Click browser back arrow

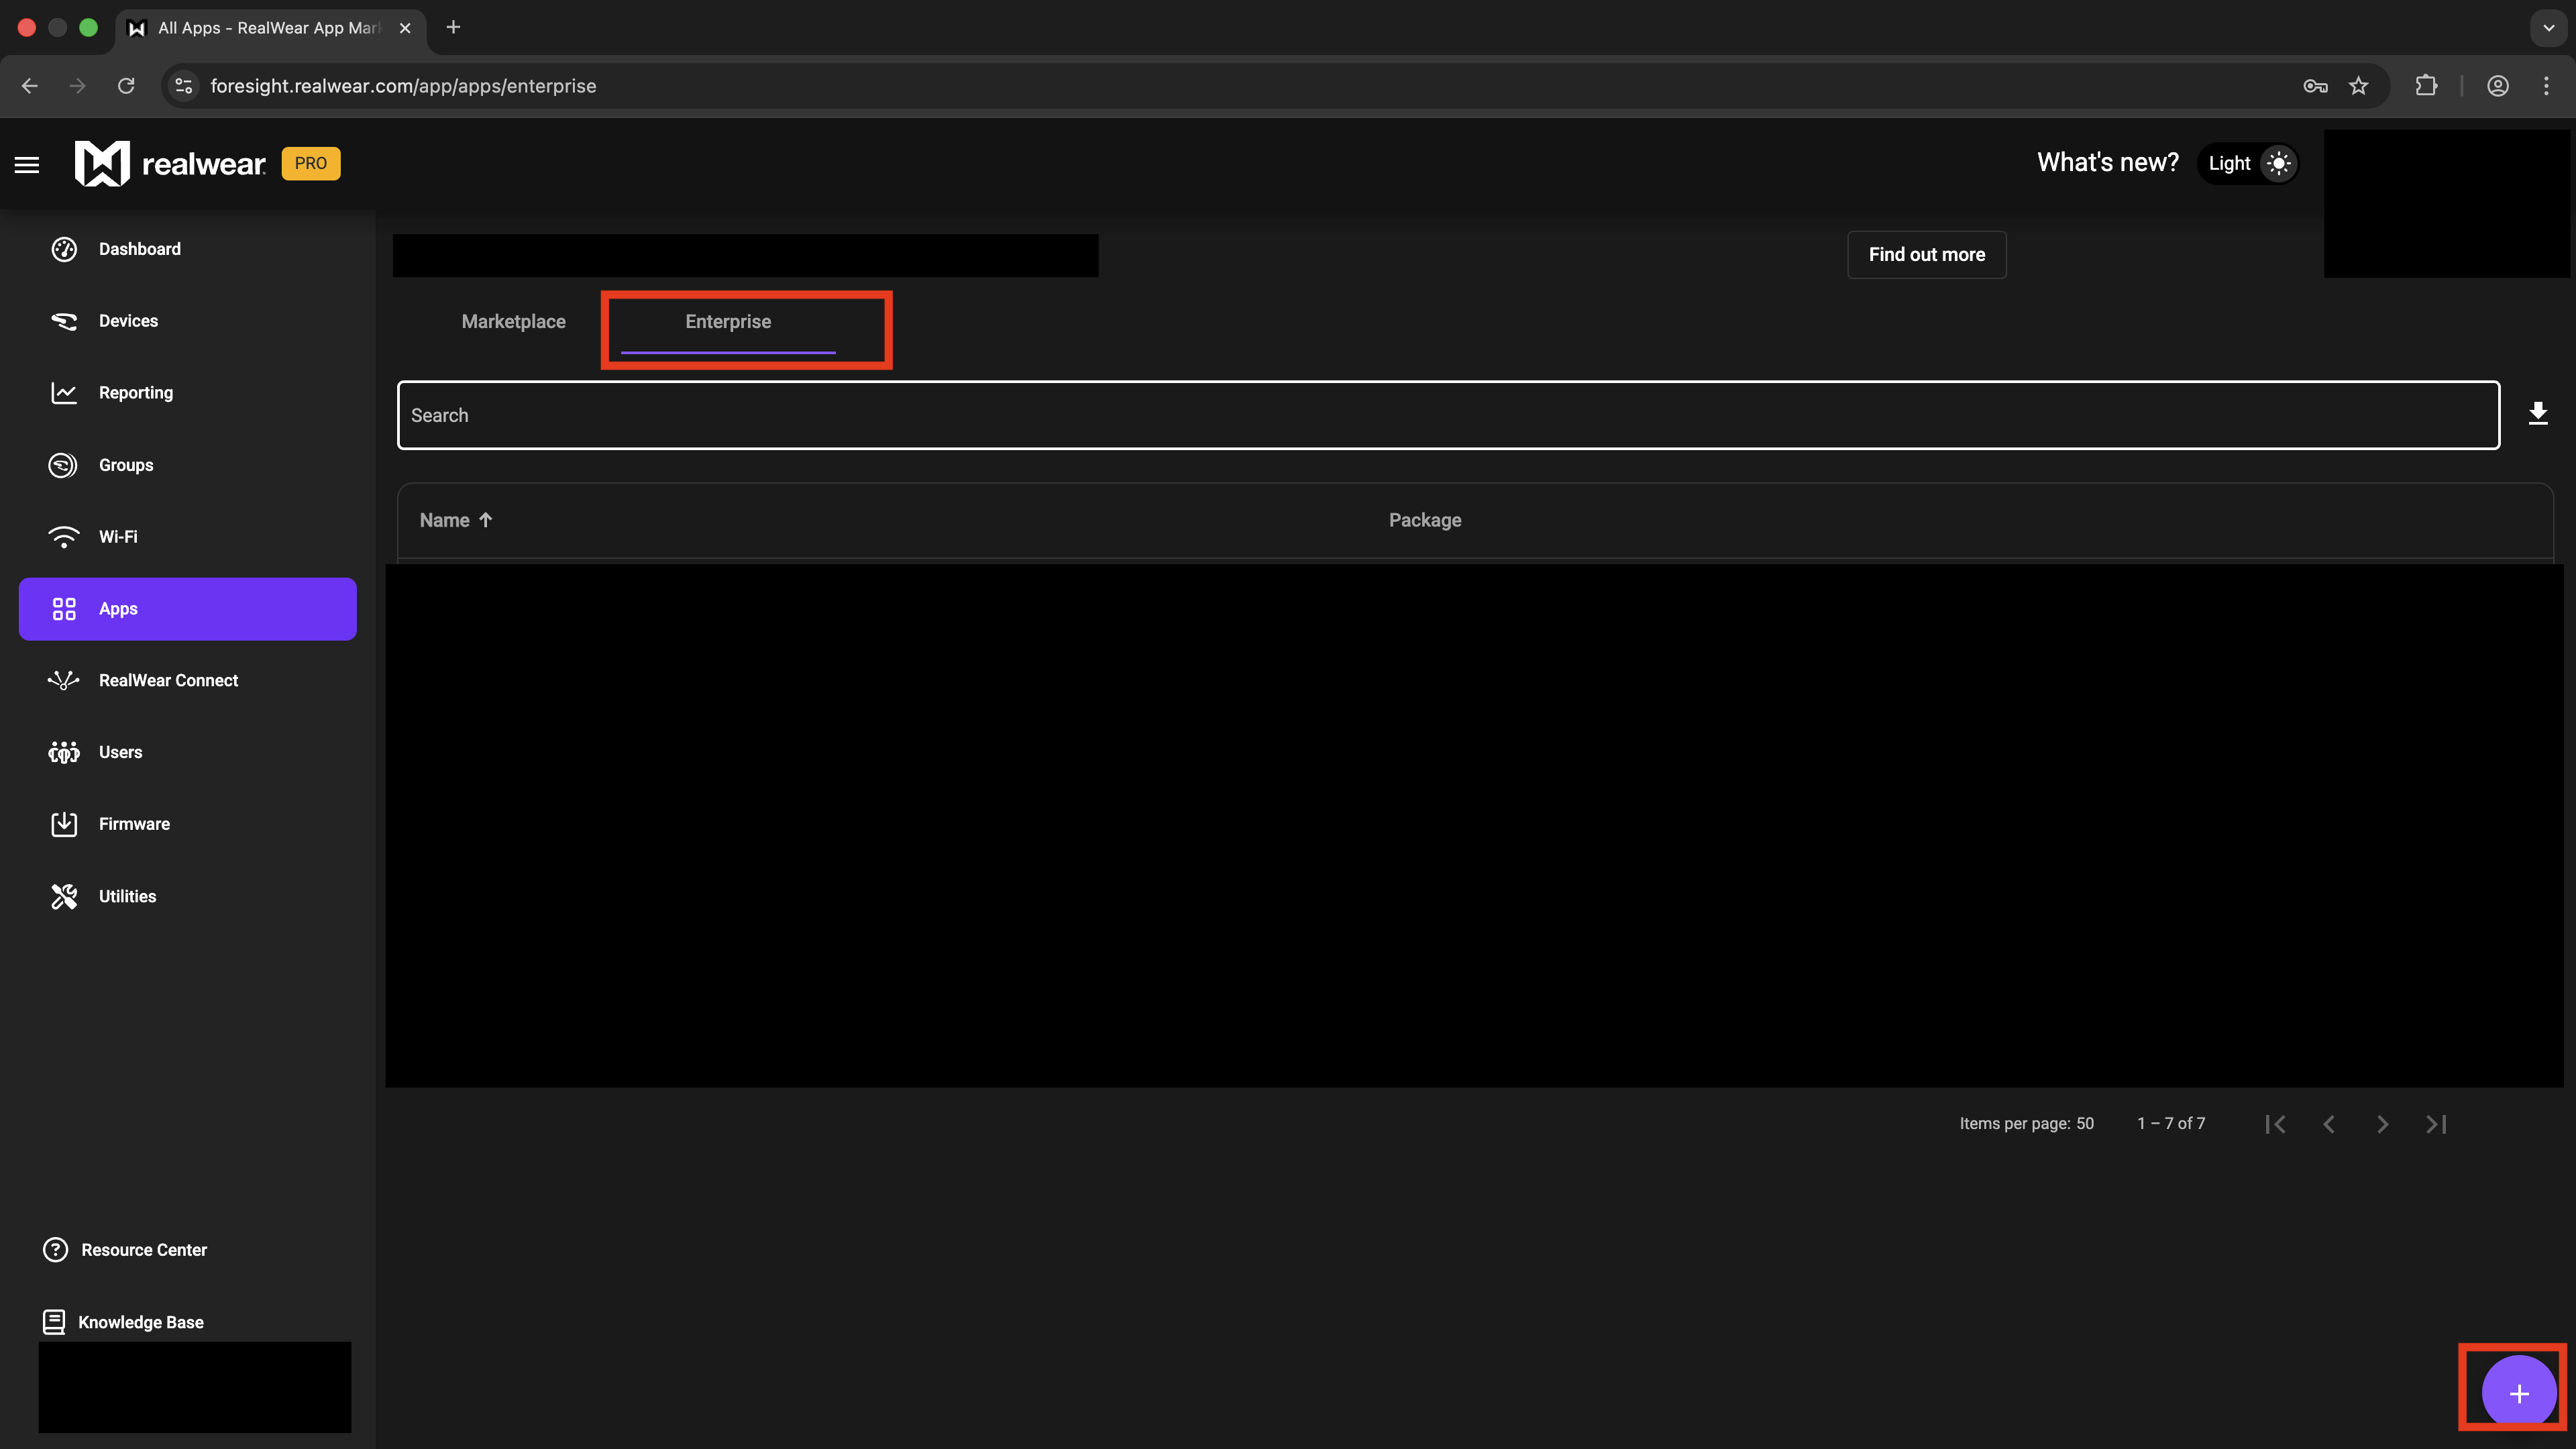coord(30,86)
